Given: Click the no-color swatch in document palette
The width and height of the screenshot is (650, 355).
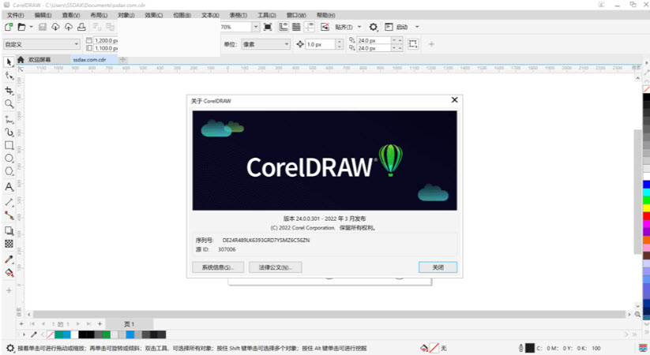Looking at the screenshot, I should tap(51, 334).
